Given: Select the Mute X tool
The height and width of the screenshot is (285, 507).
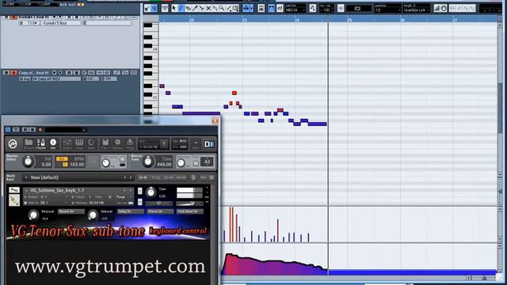Looking at the screenshot, I should [208, 8].
